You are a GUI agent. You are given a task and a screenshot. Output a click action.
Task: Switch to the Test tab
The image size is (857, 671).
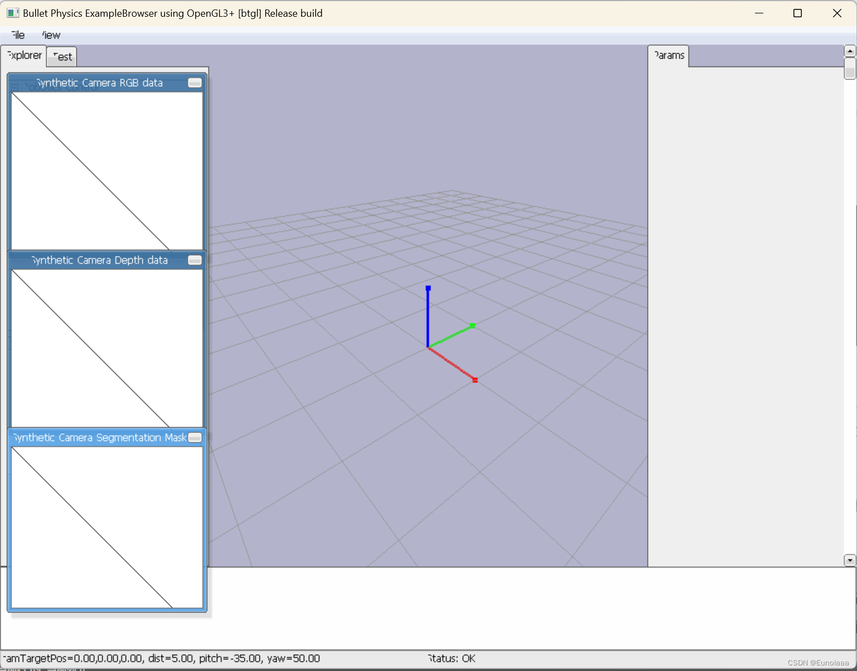[62, 56]
